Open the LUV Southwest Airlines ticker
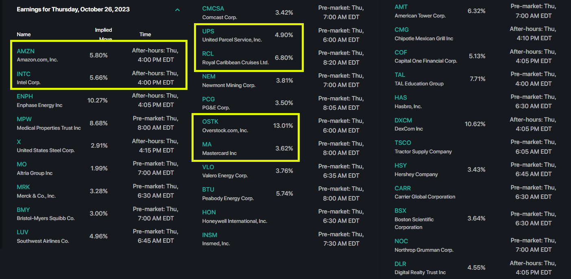This screenshot has height=279, width=571. click(22, 232)
